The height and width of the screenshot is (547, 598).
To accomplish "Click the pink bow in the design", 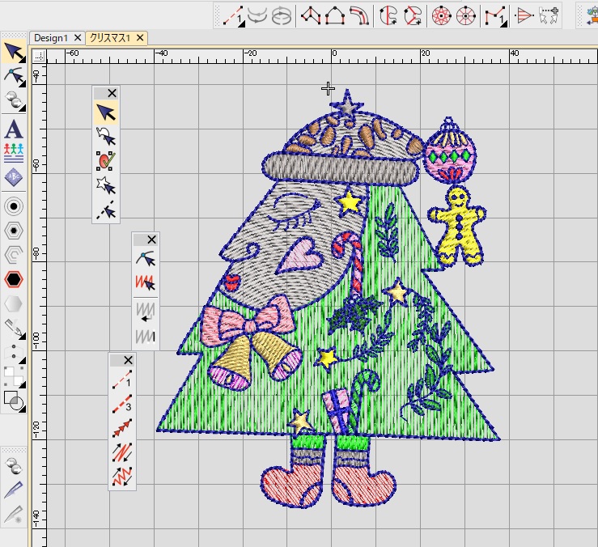I will [x=248, y=320].
